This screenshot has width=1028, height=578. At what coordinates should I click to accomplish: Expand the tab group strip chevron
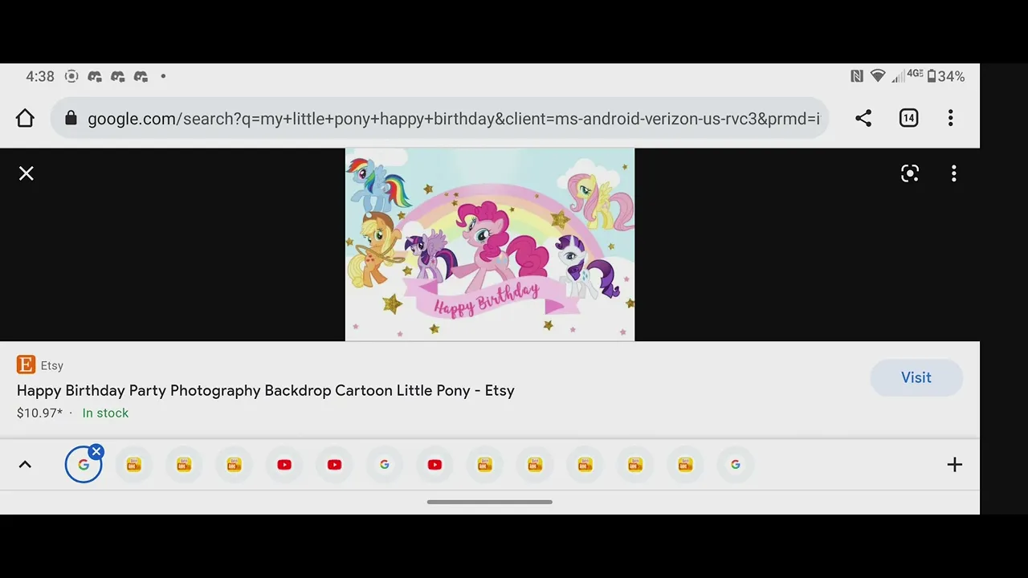click(x=25, y=465)
